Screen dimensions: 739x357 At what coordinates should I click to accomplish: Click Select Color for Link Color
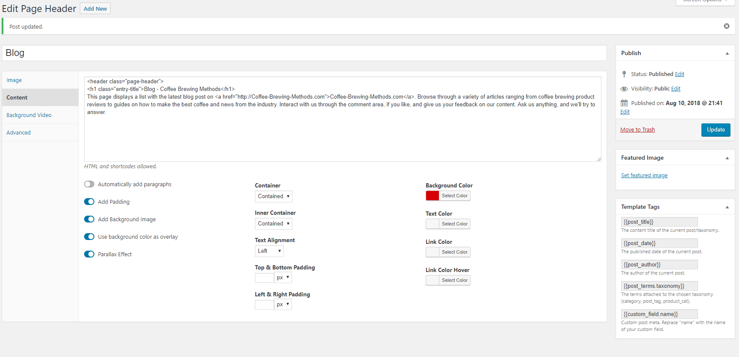point(455,252)
